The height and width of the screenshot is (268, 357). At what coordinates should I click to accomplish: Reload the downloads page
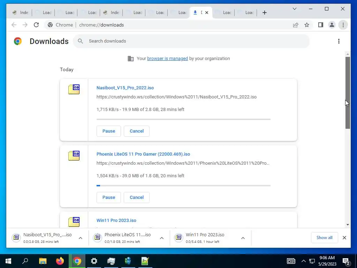(36, 25)
